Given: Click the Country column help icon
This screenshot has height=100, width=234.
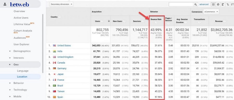Looking at the screenshot, I should [60, 17].
